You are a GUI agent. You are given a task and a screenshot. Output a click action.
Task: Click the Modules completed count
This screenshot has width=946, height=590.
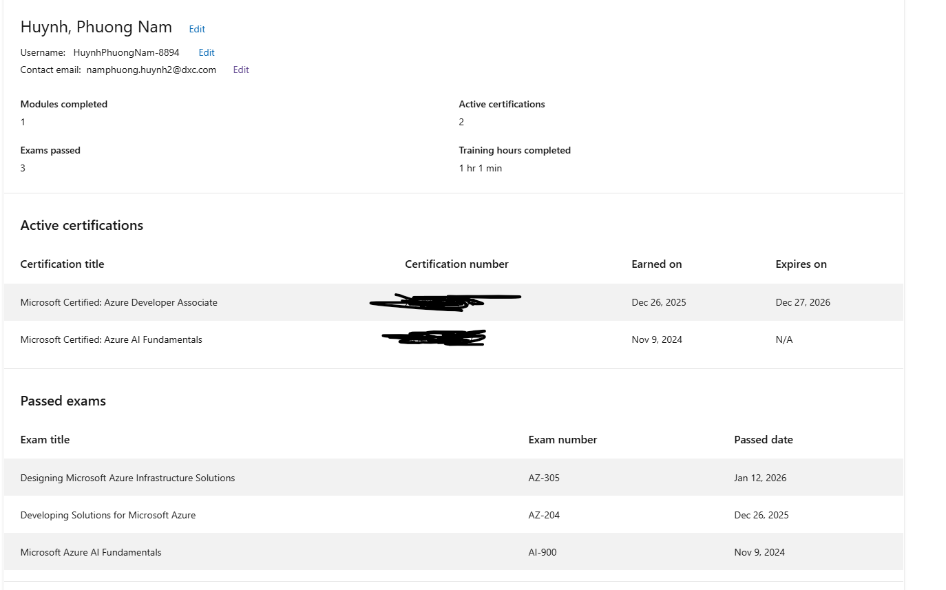23,122
